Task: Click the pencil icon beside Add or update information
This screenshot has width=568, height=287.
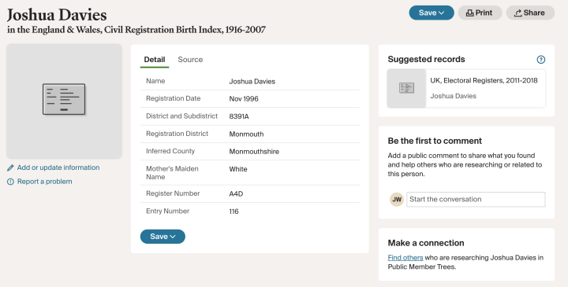Action: pyautogui.click(x=10, y=167)
